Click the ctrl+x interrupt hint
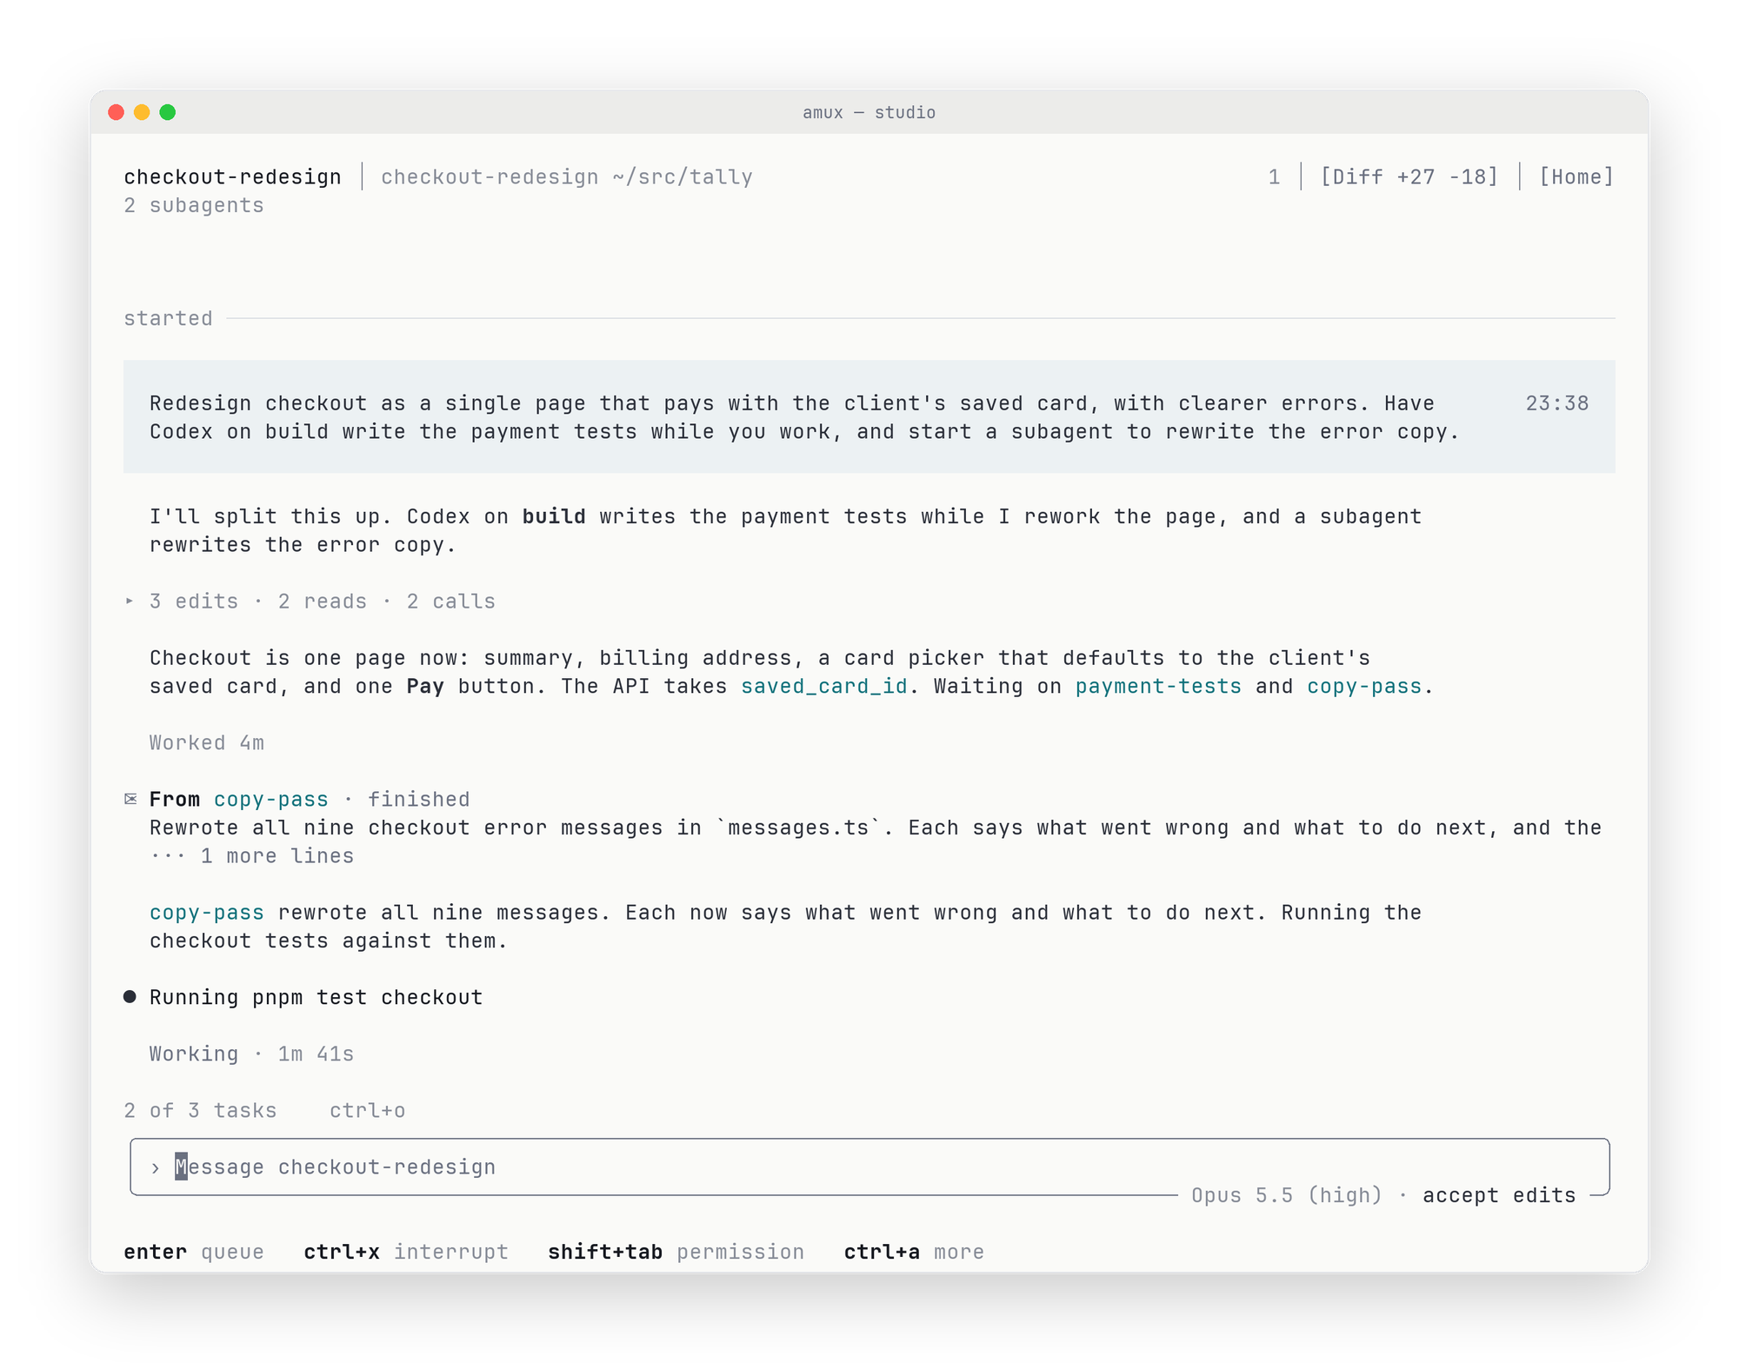Image resolution: width=1739 pixels, height=1363 pixels. pos(406,1252)
